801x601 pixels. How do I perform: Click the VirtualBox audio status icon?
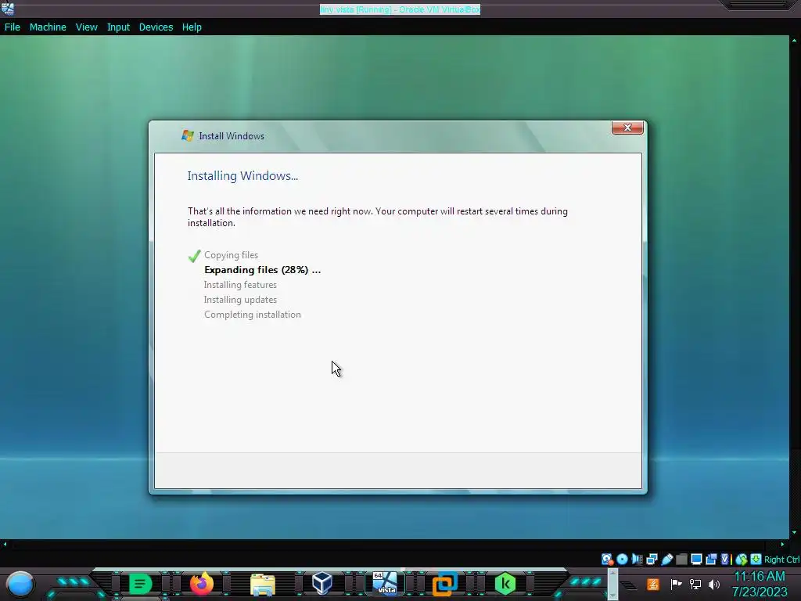tap(637, 559)
